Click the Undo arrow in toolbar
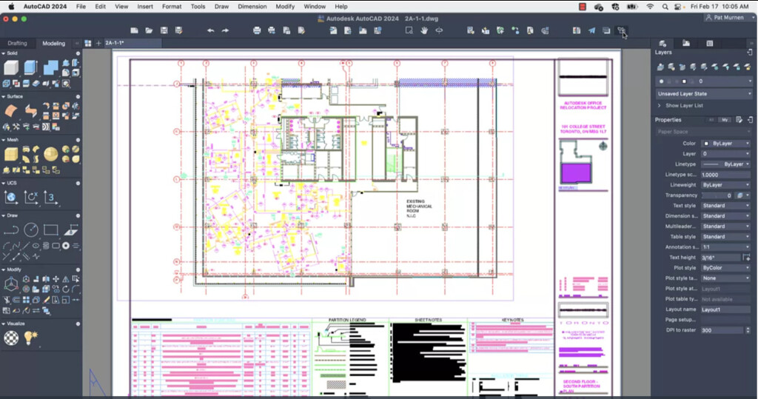Screen dimensions: 758x399 (211, 30)
